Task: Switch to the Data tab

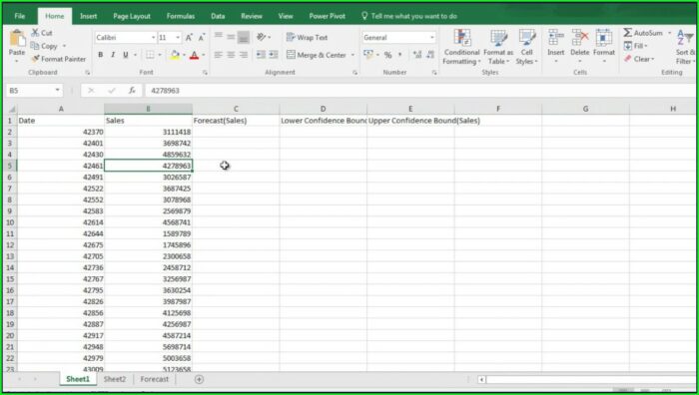Action: pos(218,16)
